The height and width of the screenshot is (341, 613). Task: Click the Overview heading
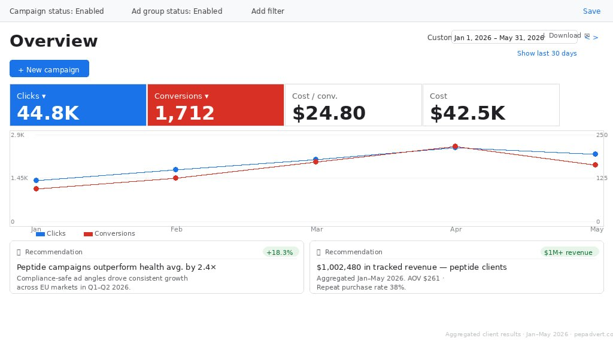[53, 41]
